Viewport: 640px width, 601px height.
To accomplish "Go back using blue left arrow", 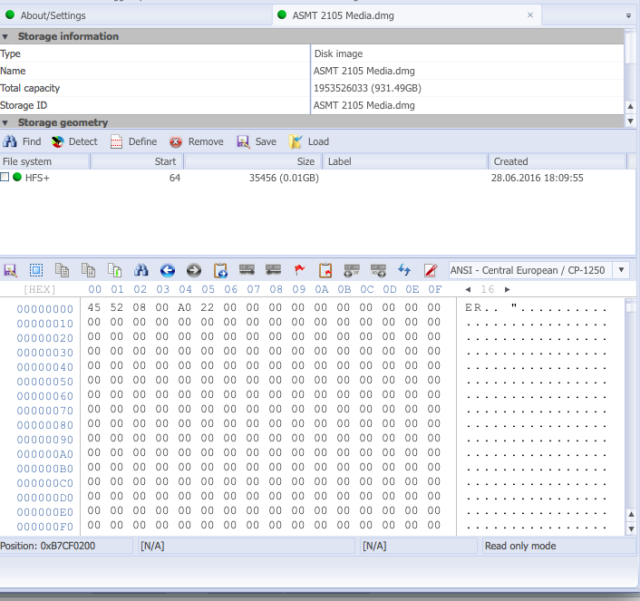I will pos(168,270).
